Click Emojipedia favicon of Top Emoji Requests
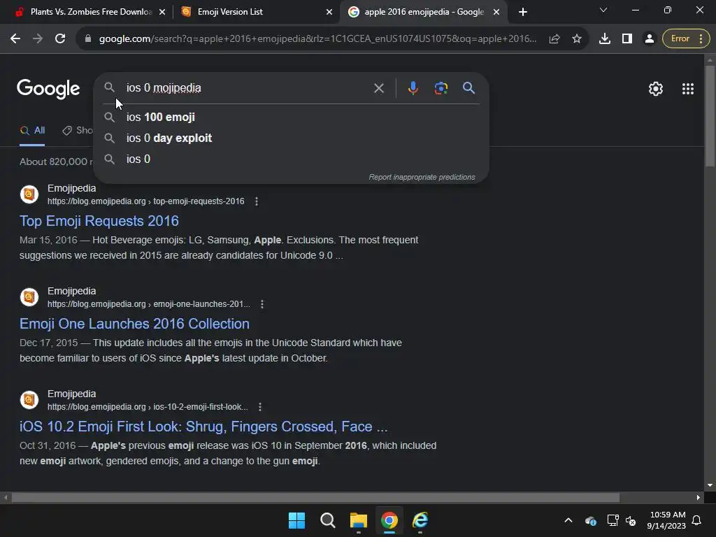This screenshot has height=537, width=716. [29, 194]
